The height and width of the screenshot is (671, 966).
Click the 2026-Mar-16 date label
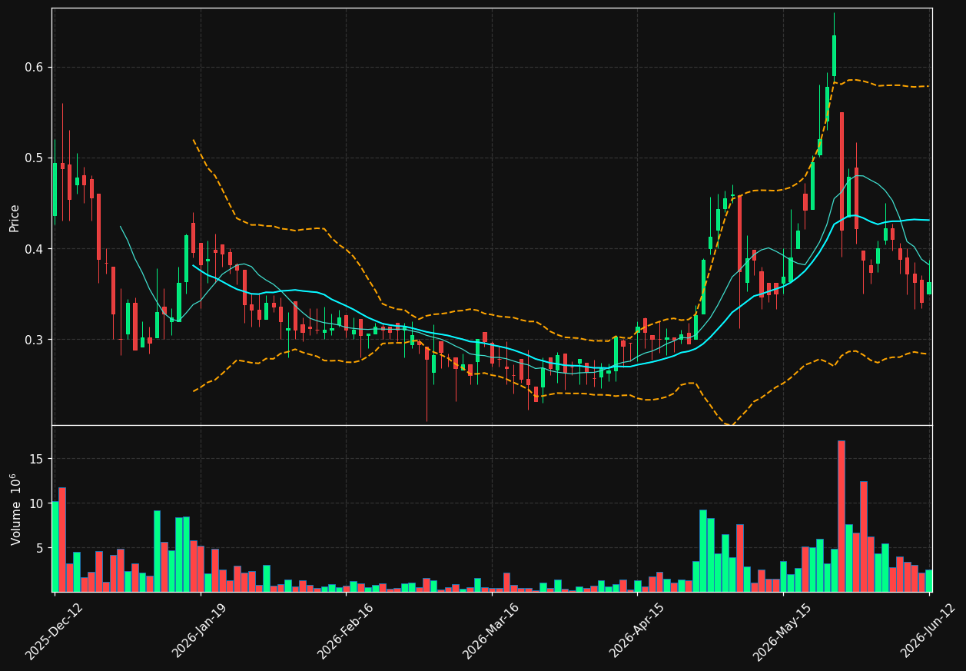(490, 631)
